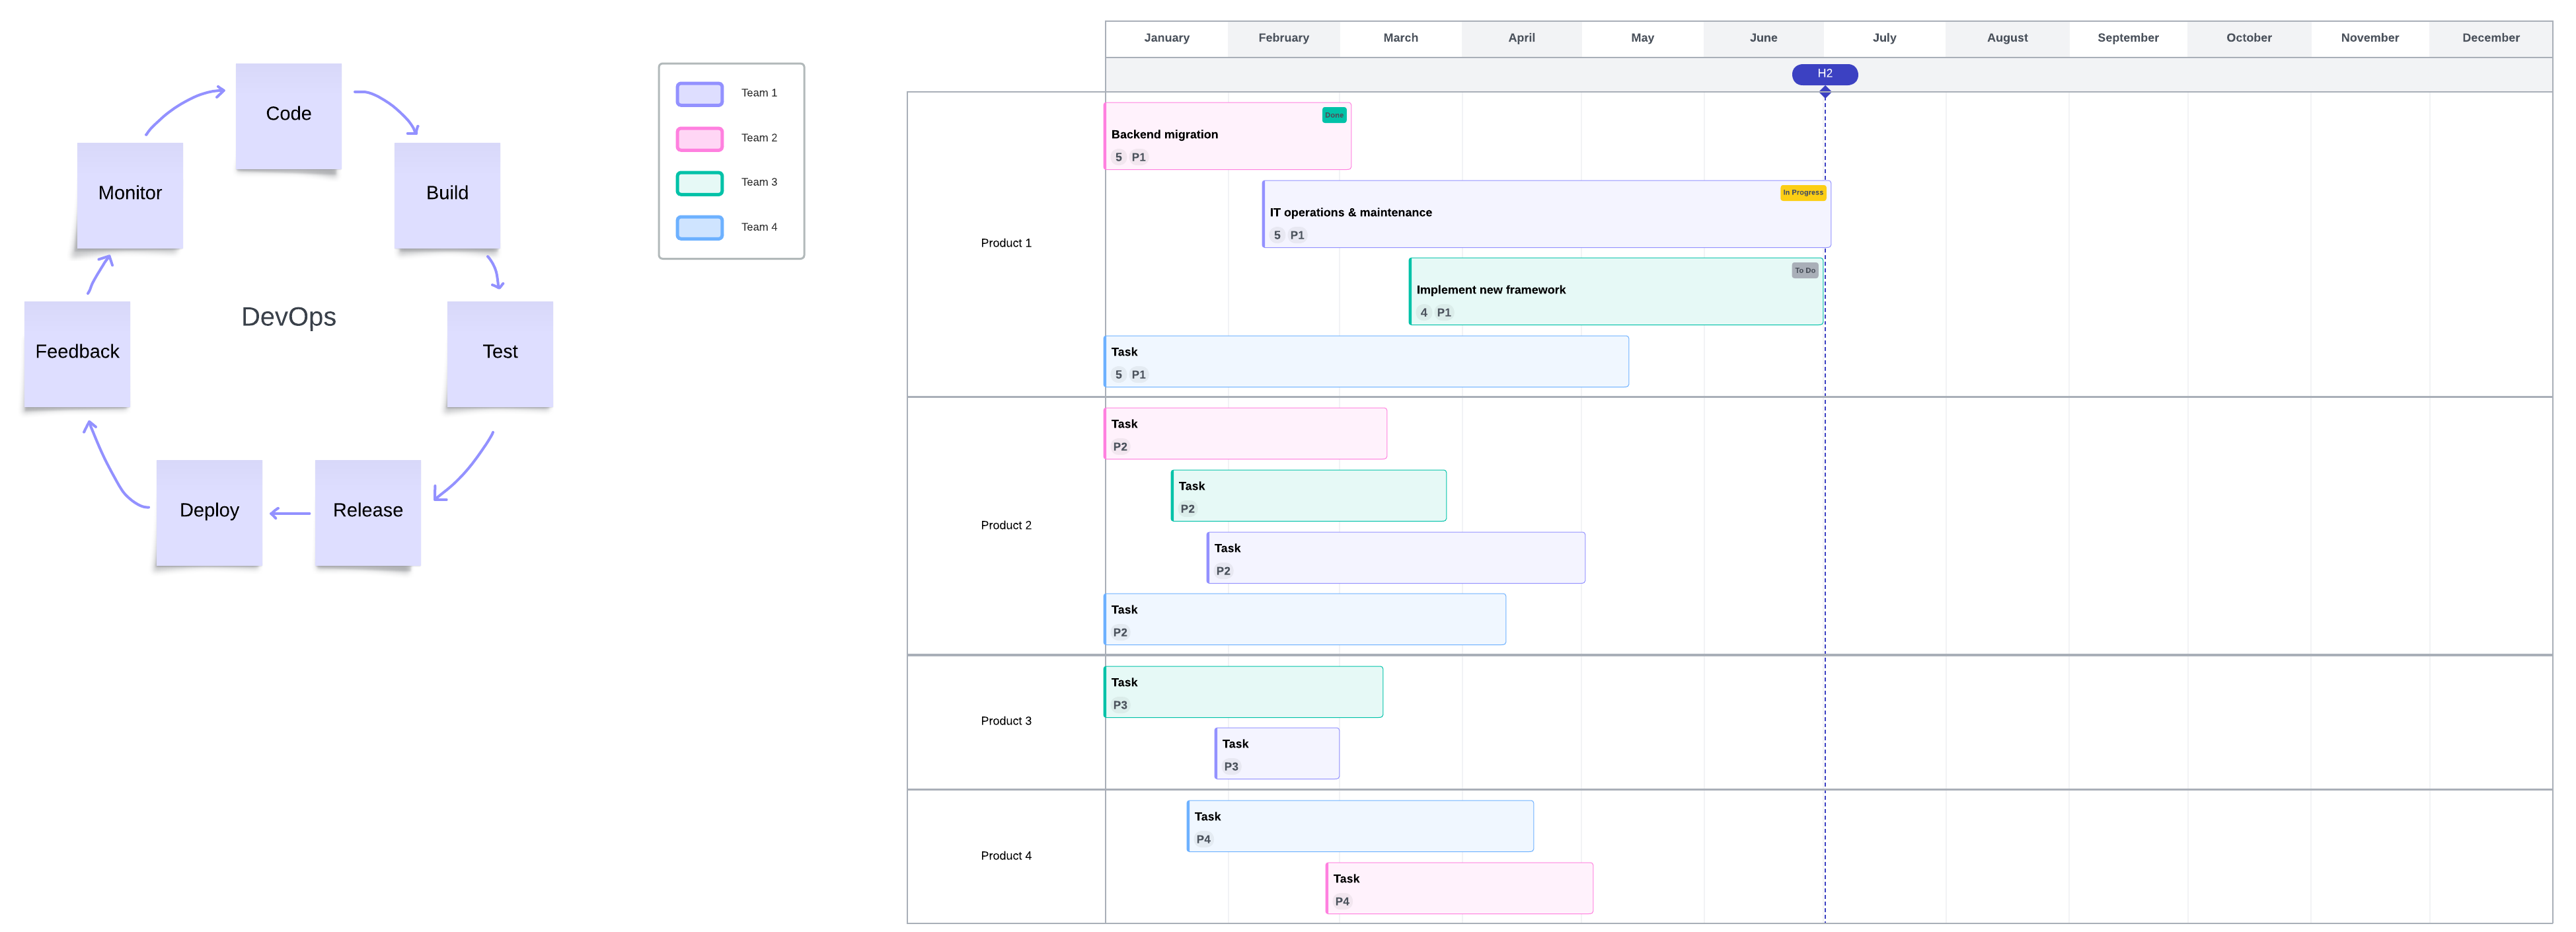
Task: Select the IT operations & maintenance card
Action: 1545,214
